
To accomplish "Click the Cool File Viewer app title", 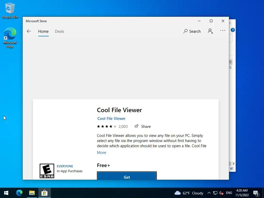I will pyautogui.click(x=119, y=110).
